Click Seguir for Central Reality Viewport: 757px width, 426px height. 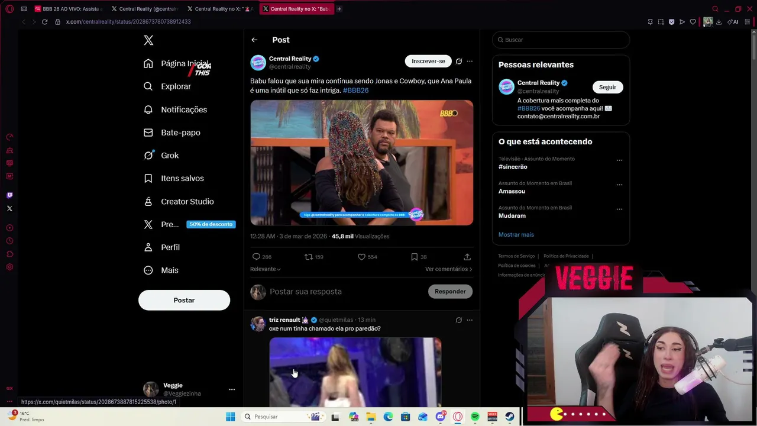tap(607, 87)
